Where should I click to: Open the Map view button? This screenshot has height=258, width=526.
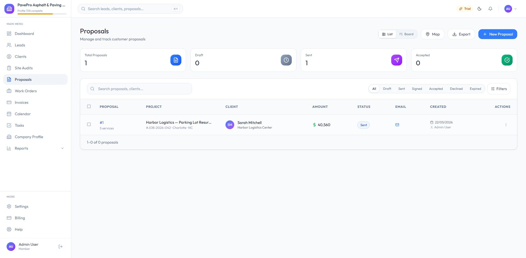[433, 34]
